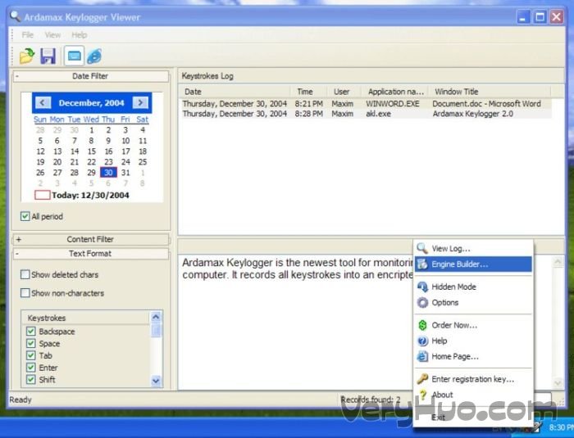Choose Engine Builder from context menu

(473, 264)
